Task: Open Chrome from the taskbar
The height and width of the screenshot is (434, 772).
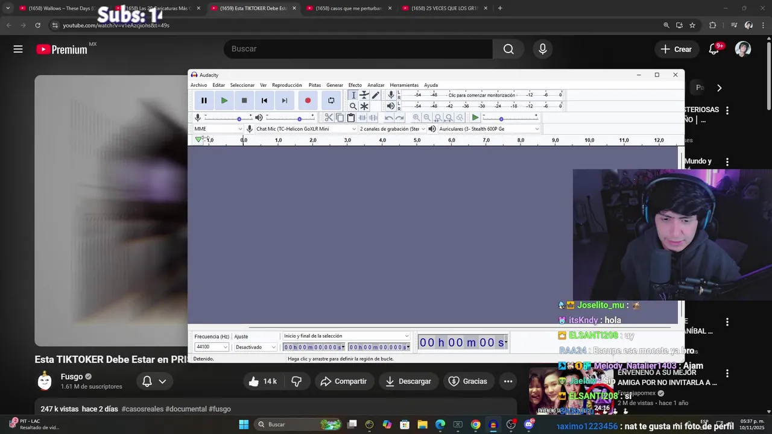Action: 476,424
